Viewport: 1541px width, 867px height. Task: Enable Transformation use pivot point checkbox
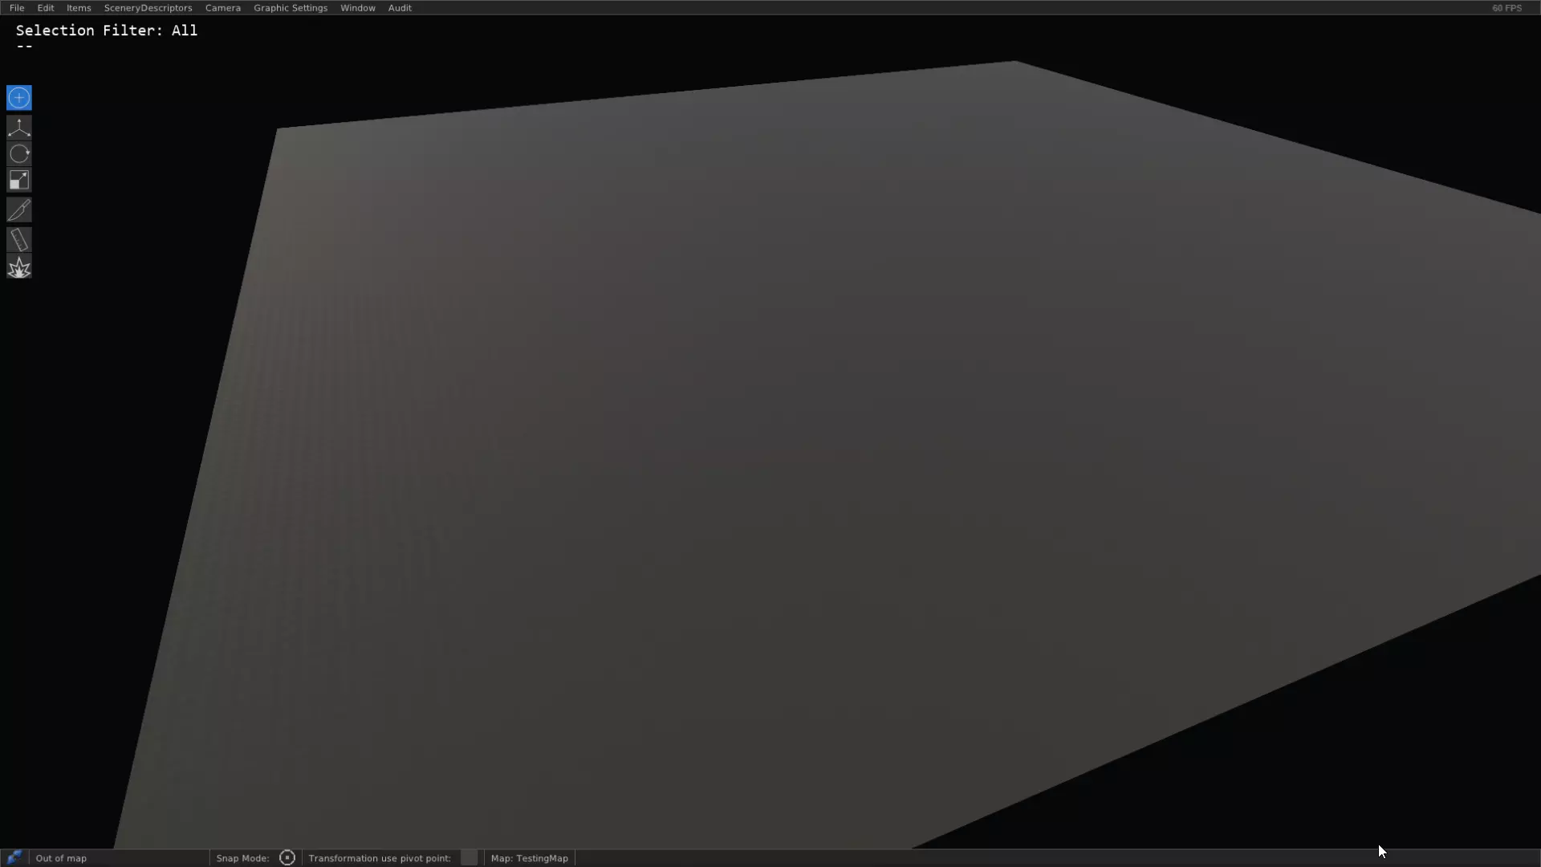(x=470, y=857)
